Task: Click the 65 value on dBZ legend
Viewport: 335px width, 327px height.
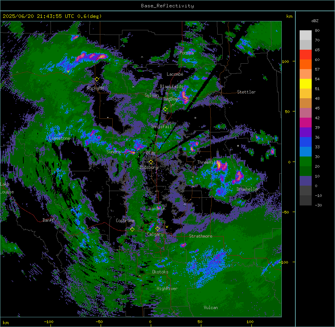Action: (317, 50)
